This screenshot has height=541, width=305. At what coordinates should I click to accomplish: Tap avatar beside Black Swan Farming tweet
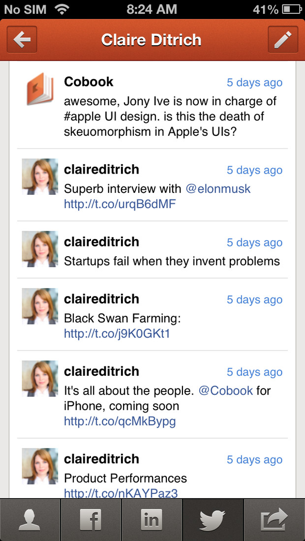pos(40,306)
